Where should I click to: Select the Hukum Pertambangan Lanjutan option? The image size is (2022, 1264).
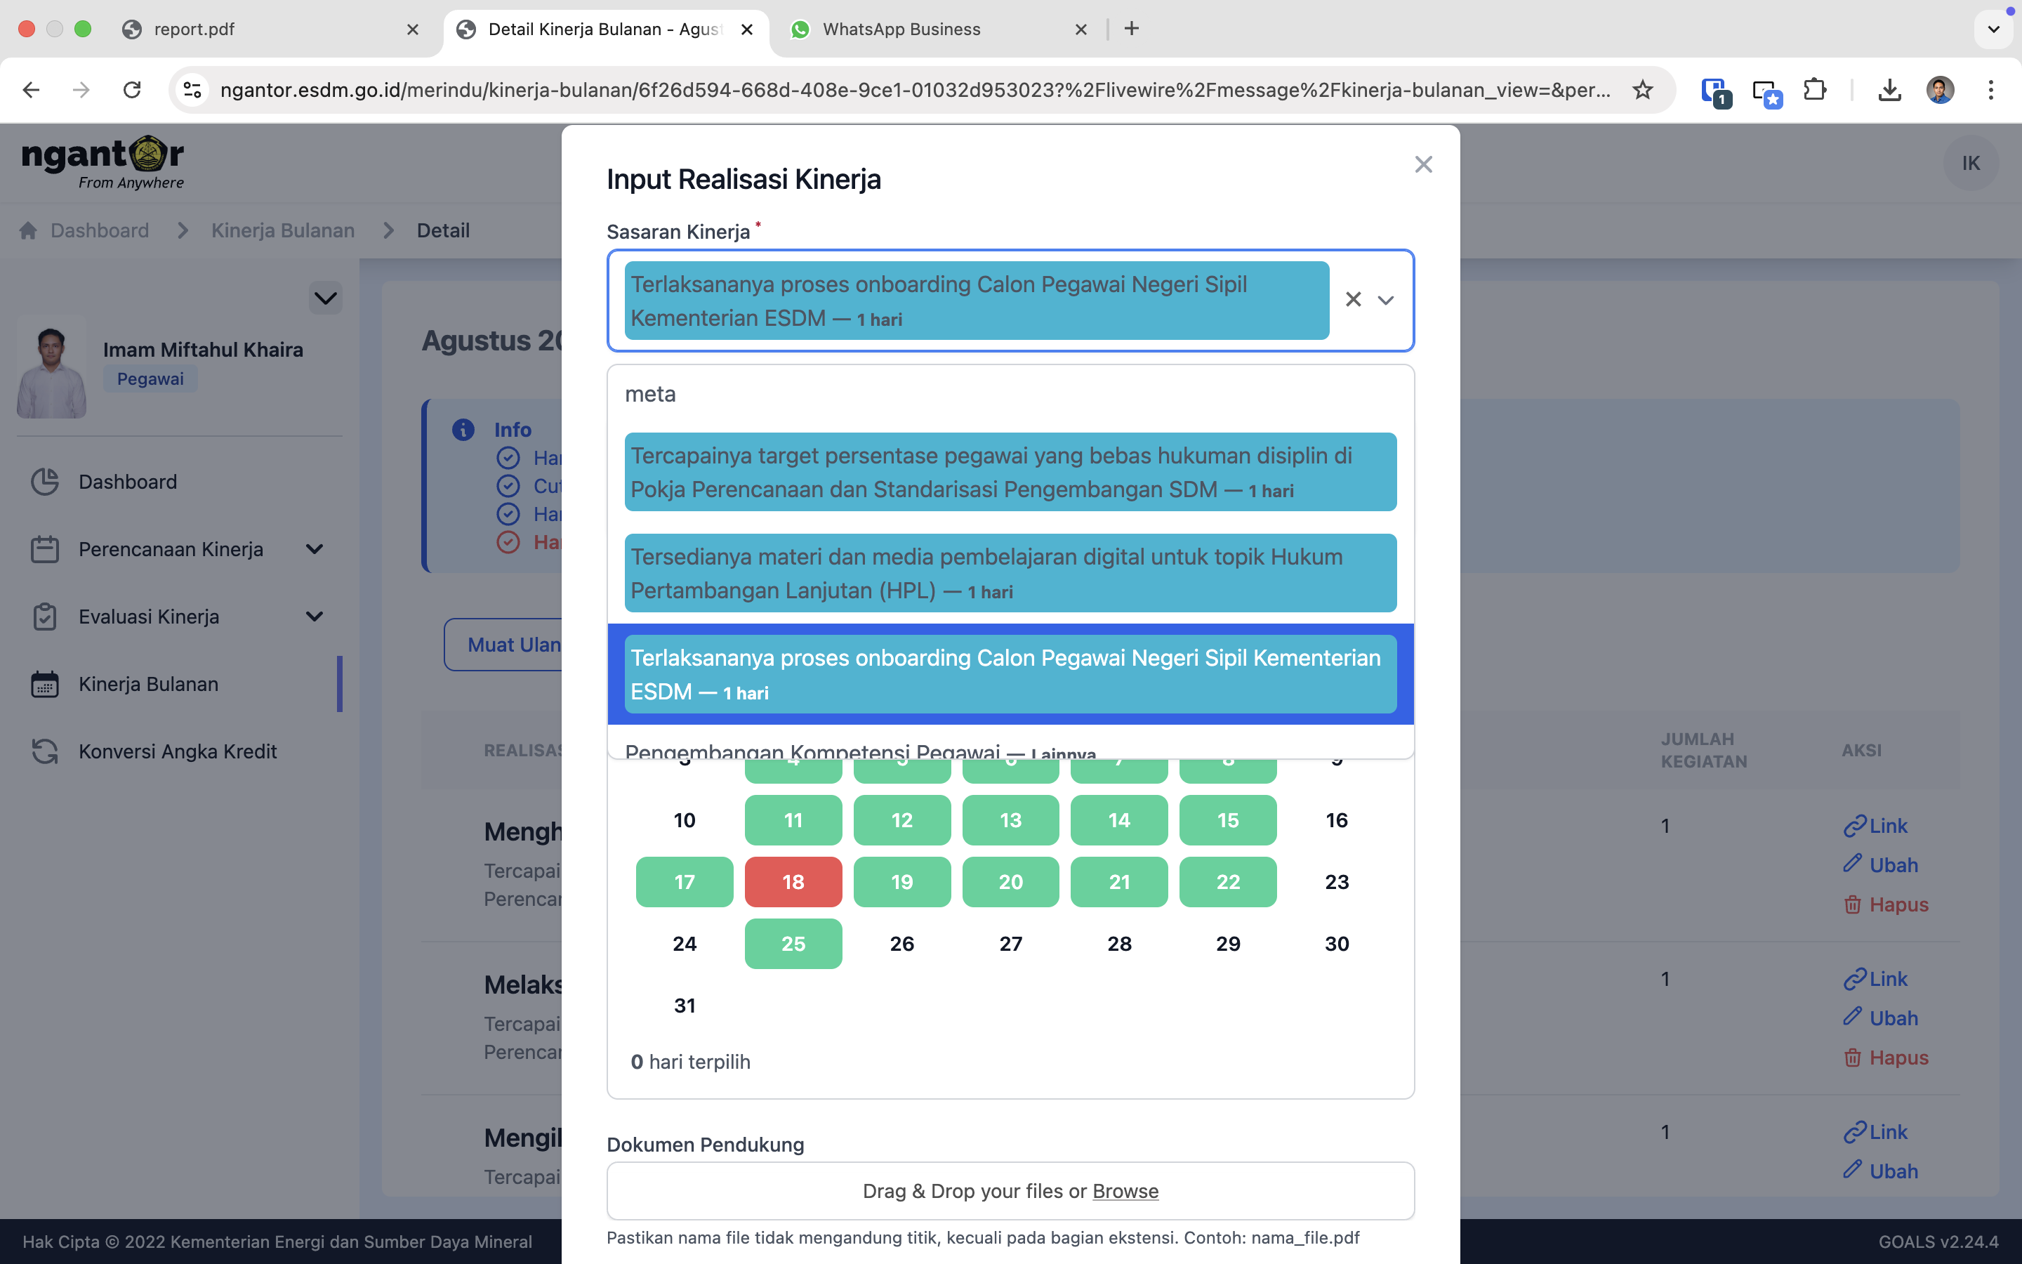[x=1010, y=574]
